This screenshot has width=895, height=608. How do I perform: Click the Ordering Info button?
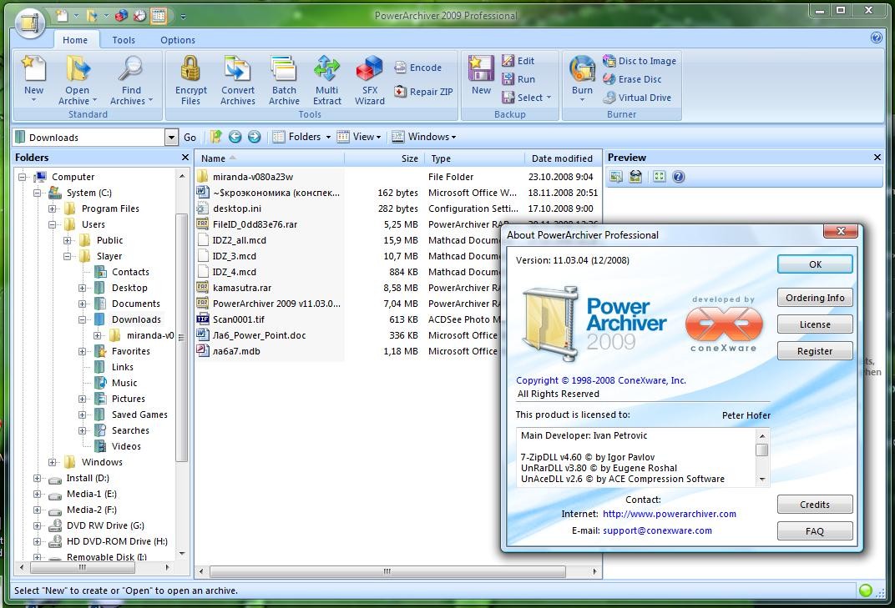[x=815, y=298]
